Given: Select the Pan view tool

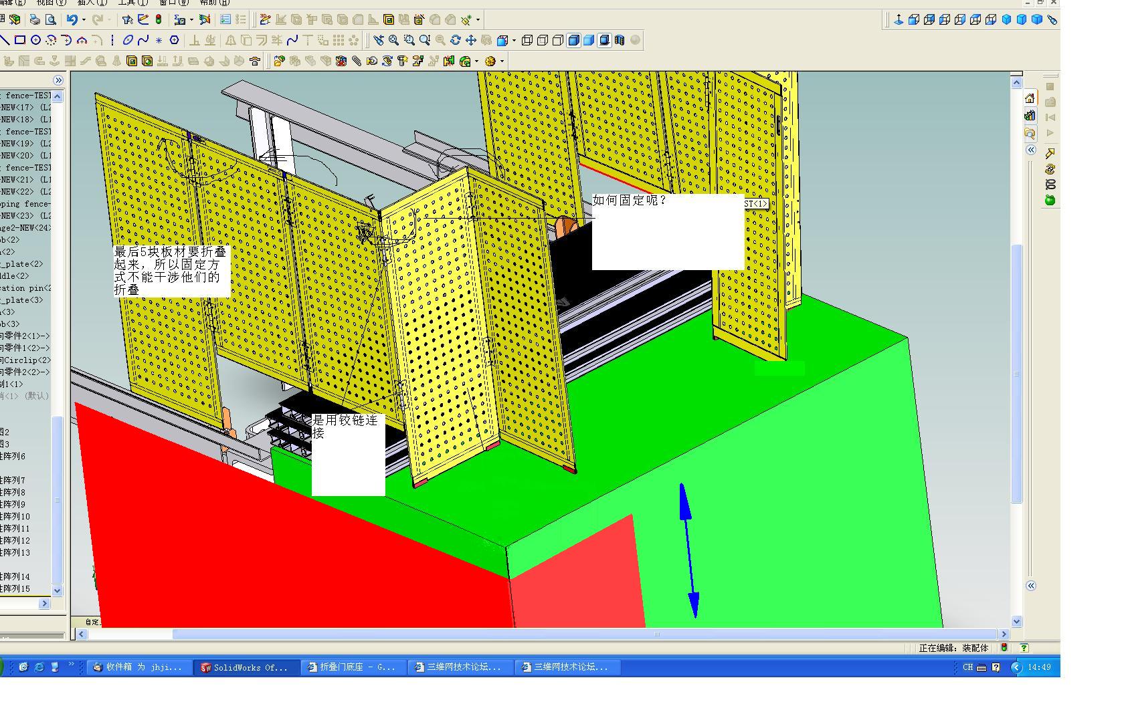Looking at the screenshot, I should (471, 40).
